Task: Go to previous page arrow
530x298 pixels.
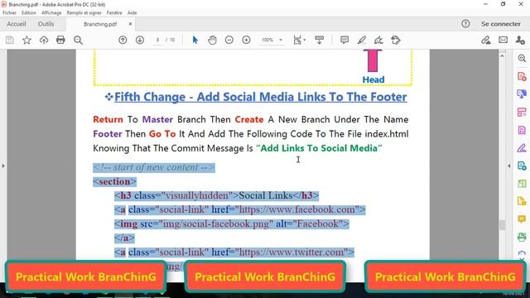Action: tap(123, 40)
